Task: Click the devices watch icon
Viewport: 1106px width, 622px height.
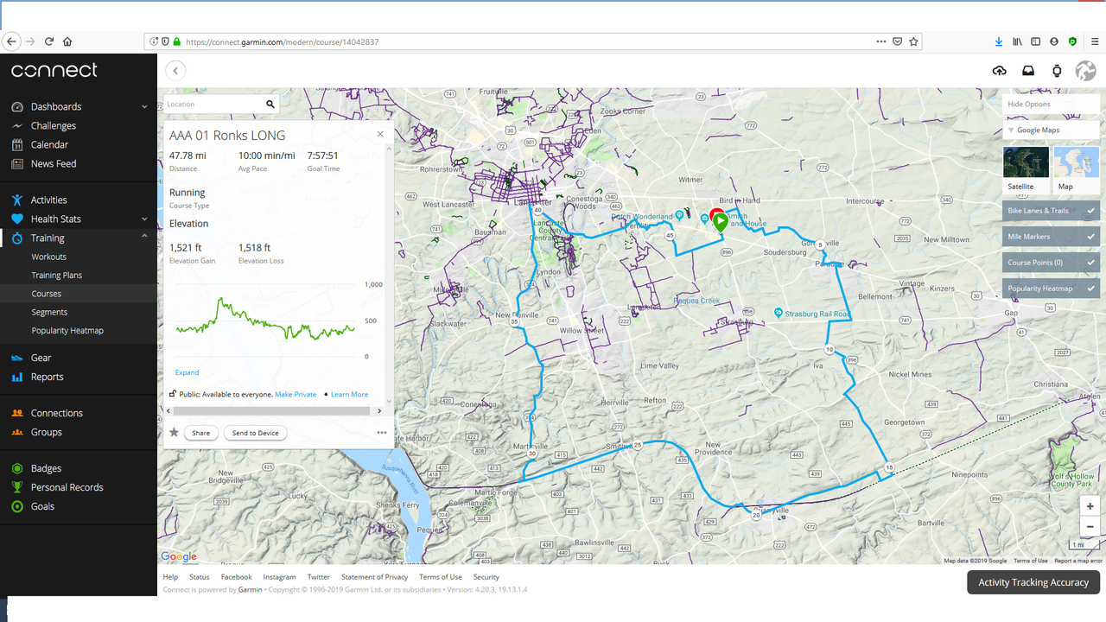Action: click(x=1057, y=71)
